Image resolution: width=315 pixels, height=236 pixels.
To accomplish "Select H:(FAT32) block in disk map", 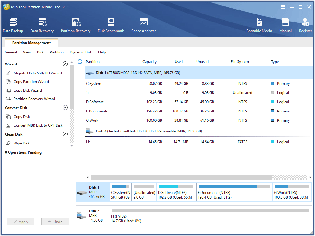I will click(x=210, y=215).
